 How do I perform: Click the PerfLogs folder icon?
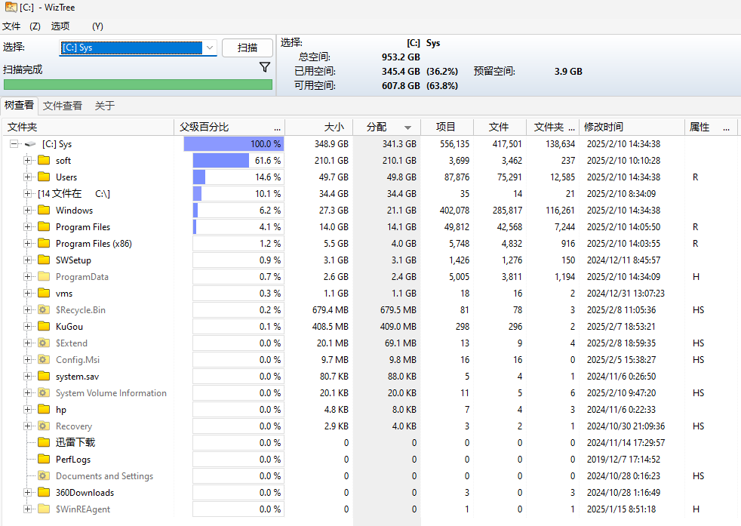[x=44, y=459]
